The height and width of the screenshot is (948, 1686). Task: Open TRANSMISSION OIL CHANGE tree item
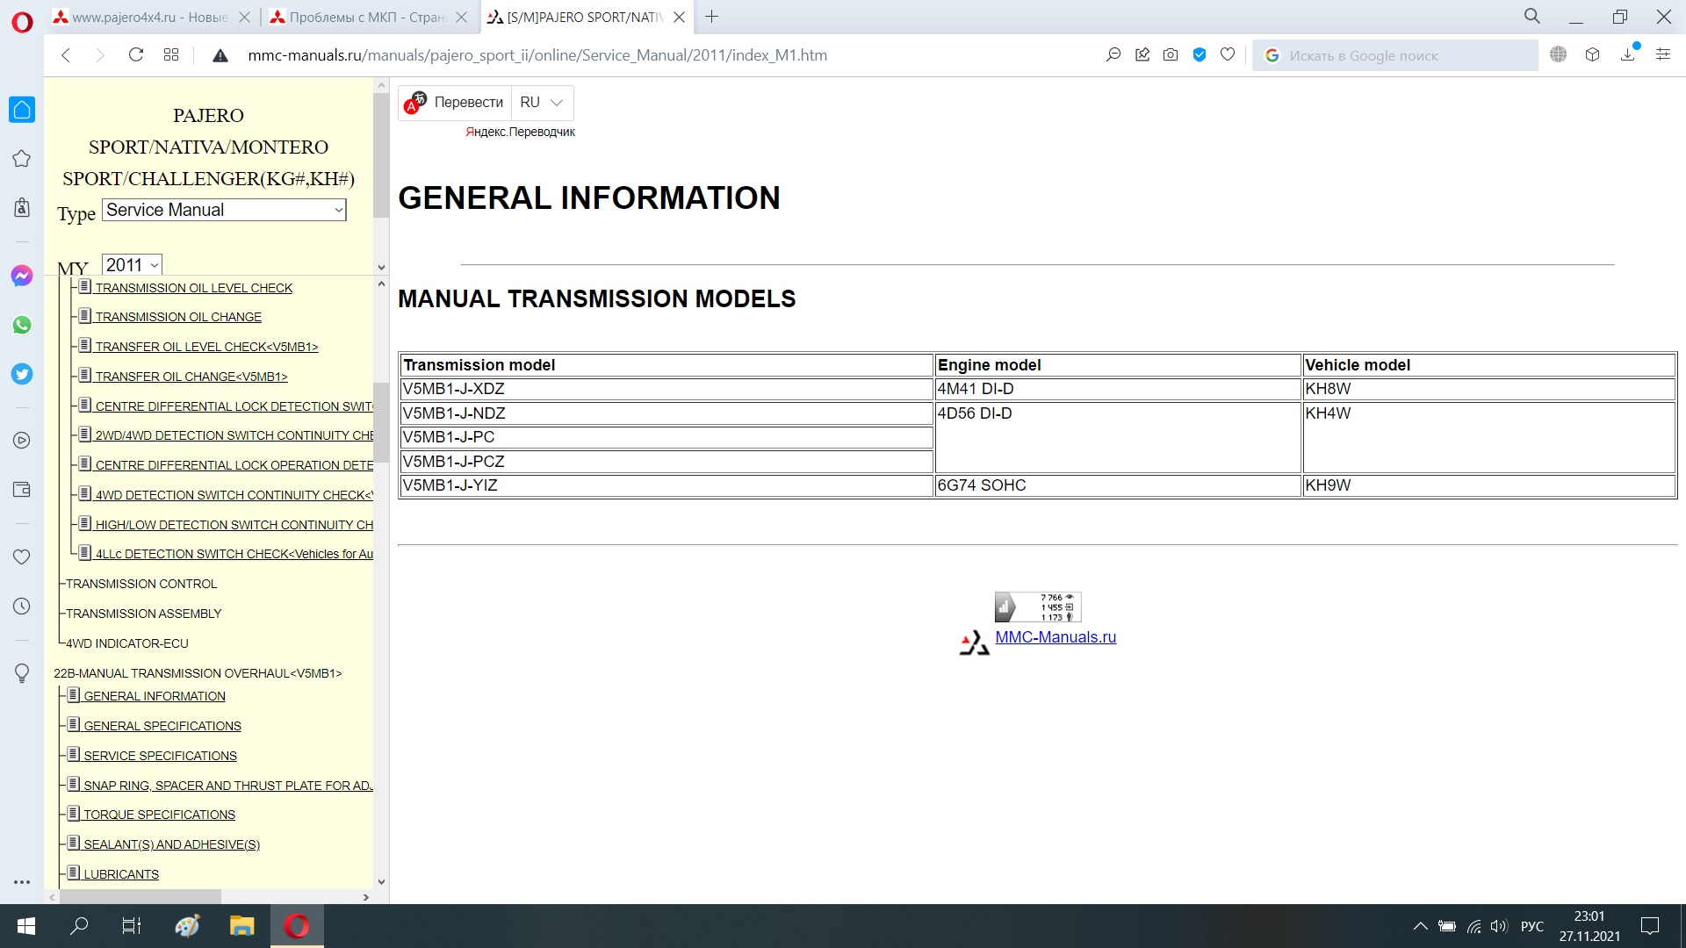(178, 317)
